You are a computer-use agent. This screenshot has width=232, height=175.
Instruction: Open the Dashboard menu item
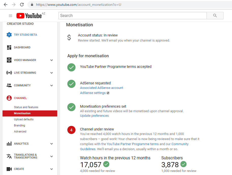22,47
